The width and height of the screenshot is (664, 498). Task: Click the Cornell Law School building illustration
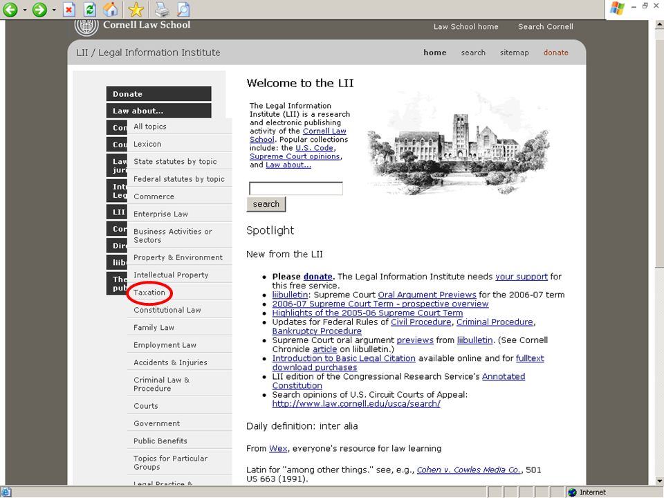point(458,144)
